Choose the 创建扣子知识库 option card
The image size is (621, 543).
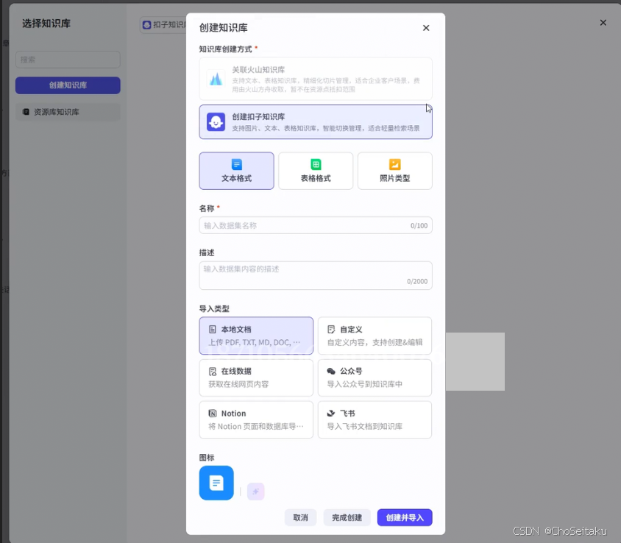point(315,122)
